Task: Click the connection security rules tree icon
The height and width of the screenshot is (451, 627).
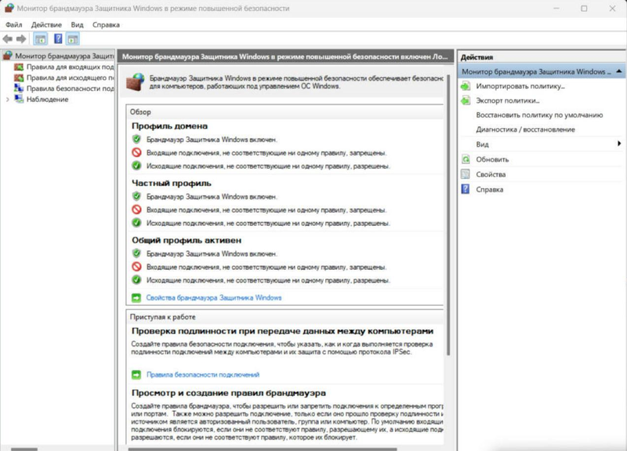Action: [19, 88]
